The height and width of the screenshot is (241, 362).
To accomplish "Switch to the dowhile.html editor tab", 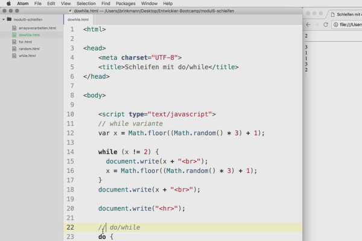I will [x=78, y=20].
